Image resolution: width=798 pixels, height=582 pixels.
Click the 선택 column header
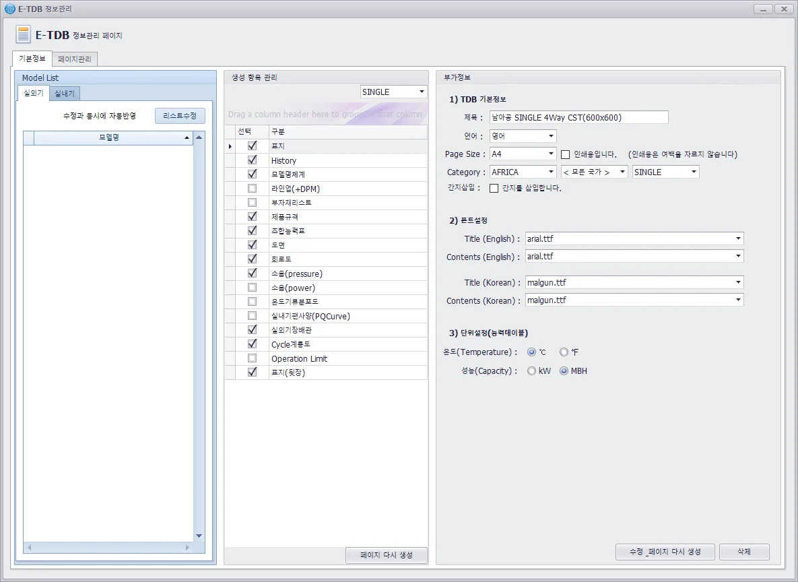point(252,131)
